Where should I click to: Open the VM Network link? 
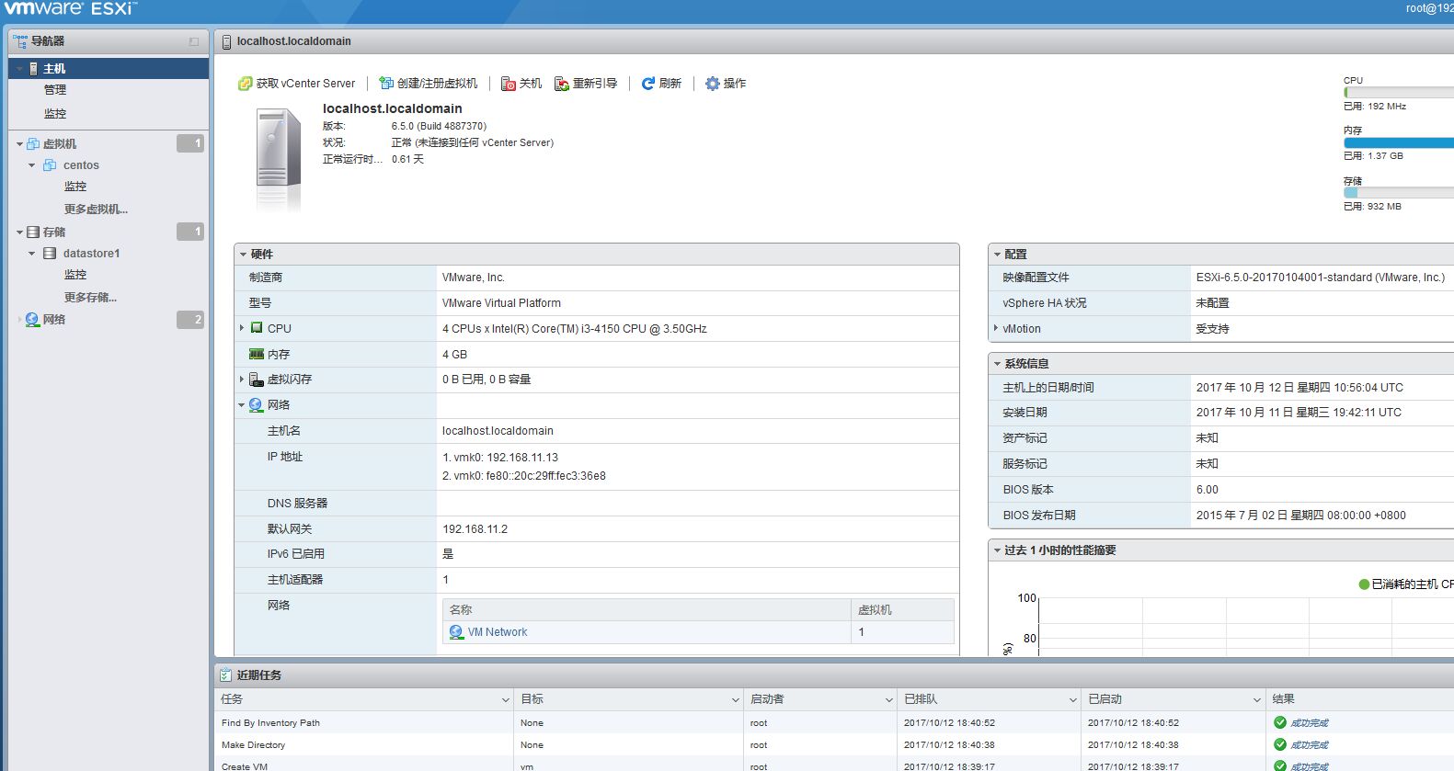497,632
